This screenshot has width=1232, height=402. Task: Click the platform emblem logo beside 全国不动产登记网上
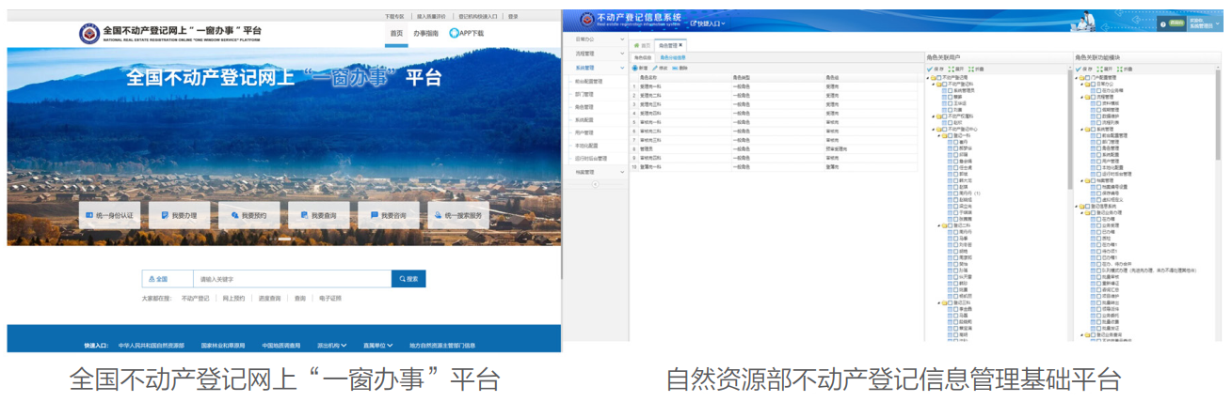click(88, 33)
